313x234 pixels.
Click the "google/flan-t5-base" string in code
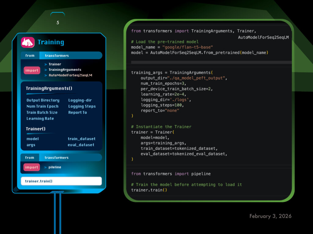coord(188,47)
